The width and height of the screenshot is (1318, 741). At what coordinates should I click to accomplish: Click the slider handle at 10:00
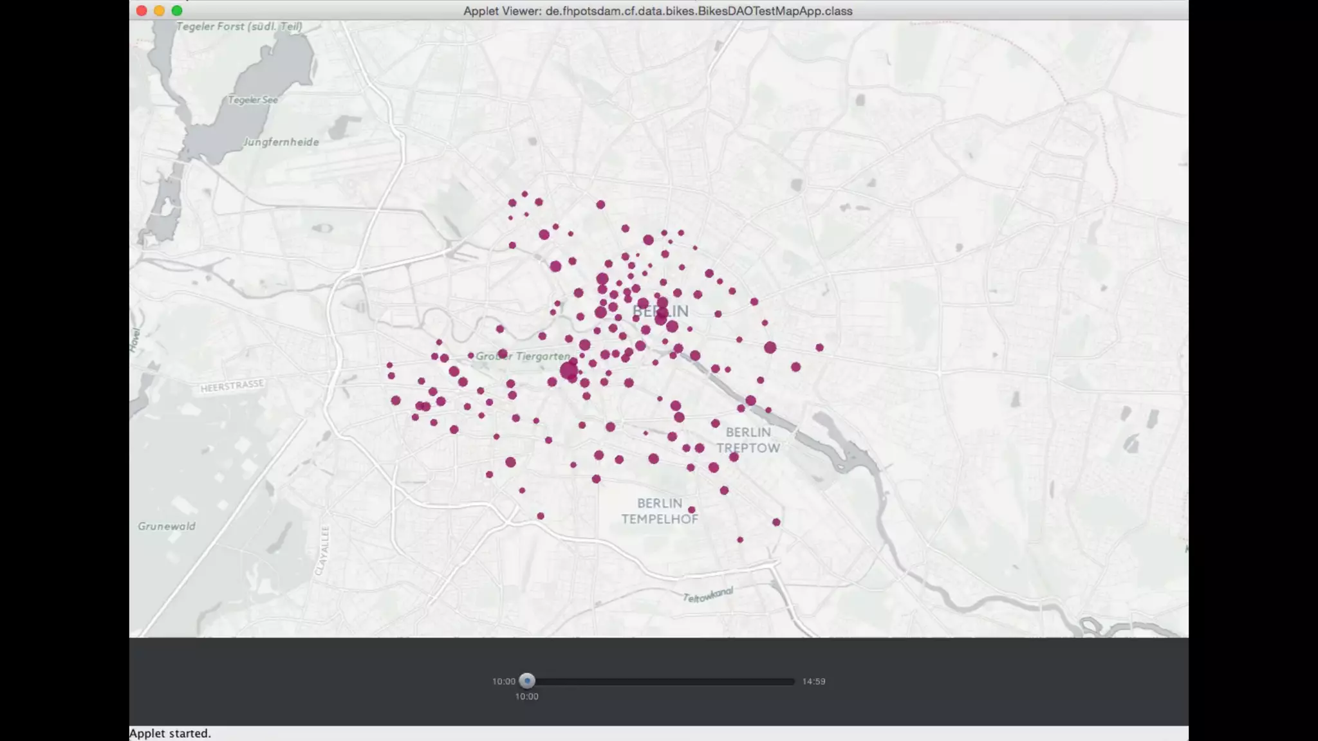point(526,681)
